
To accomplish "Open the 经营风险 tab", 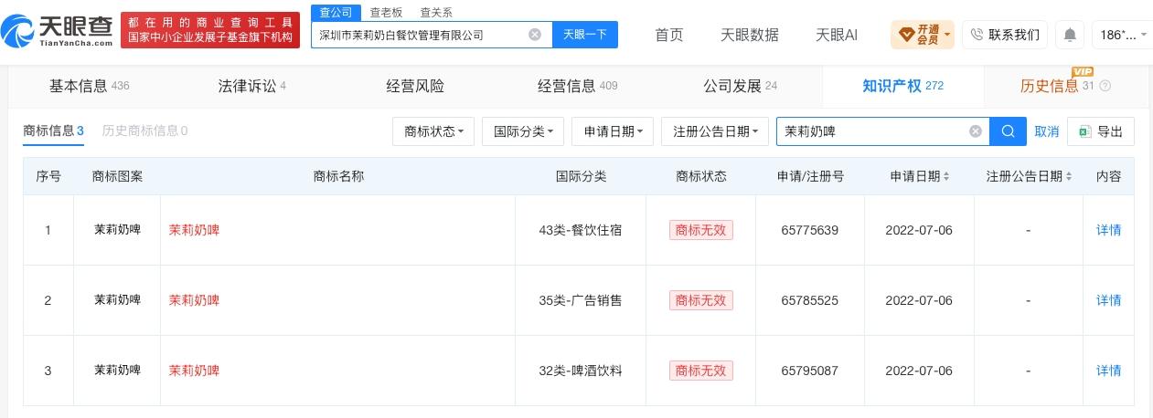I will pos(415,86).
